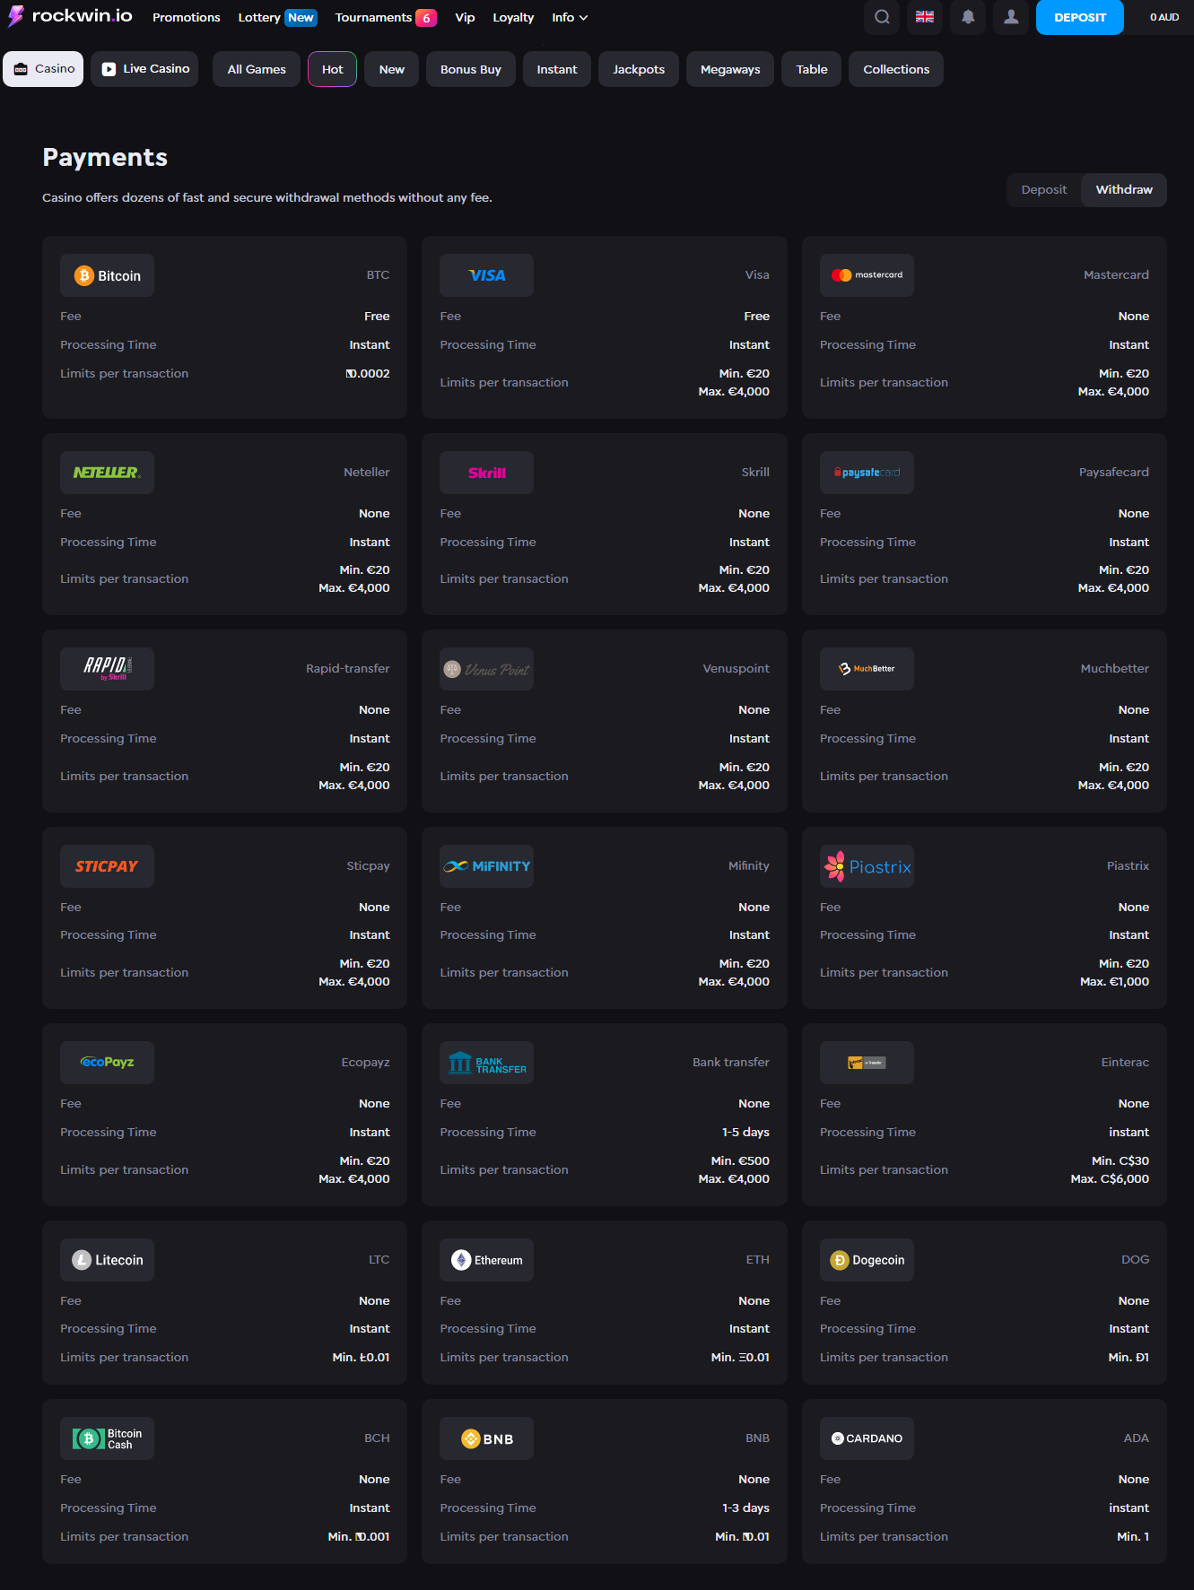Click the rockwin.io logo
Image resolution: width=1194 pixels, height=1590 pixels.
point(70,16)
